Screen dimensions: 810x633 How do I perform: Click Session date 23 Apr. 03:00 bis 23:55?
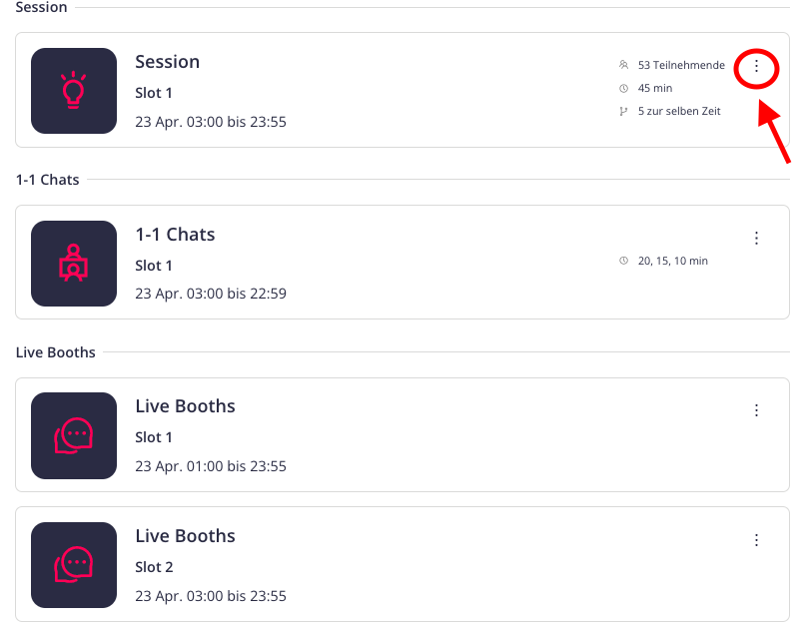[x=211, y=122]
